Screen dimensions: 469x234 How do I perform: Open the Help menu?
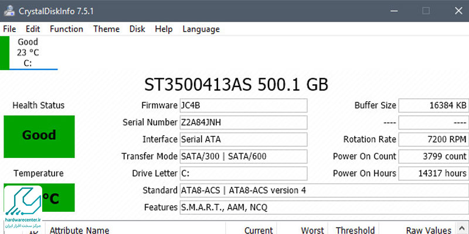point(164,29)
